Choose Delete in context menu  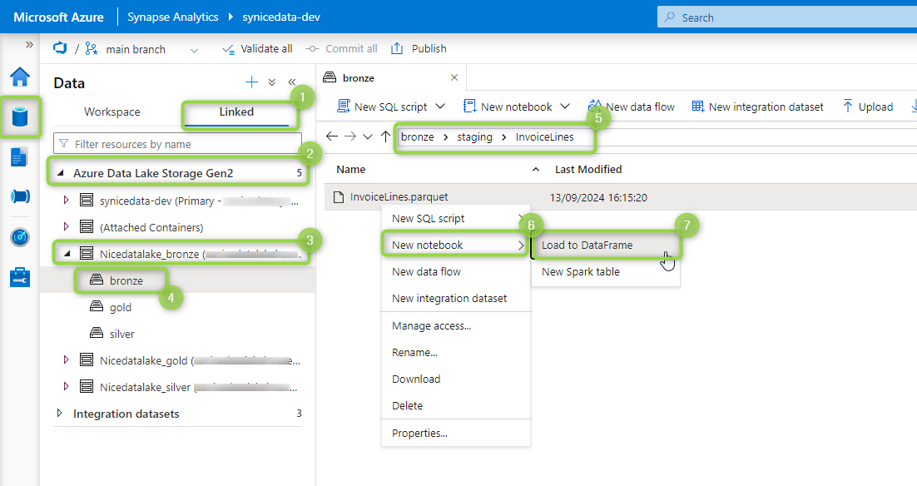tap(455, 405)
